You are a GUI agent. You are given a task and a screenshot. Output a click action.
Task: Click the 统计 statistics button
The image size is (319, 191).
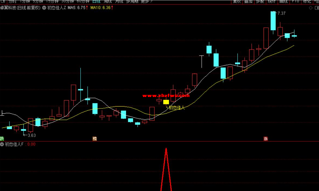point(271,1)
